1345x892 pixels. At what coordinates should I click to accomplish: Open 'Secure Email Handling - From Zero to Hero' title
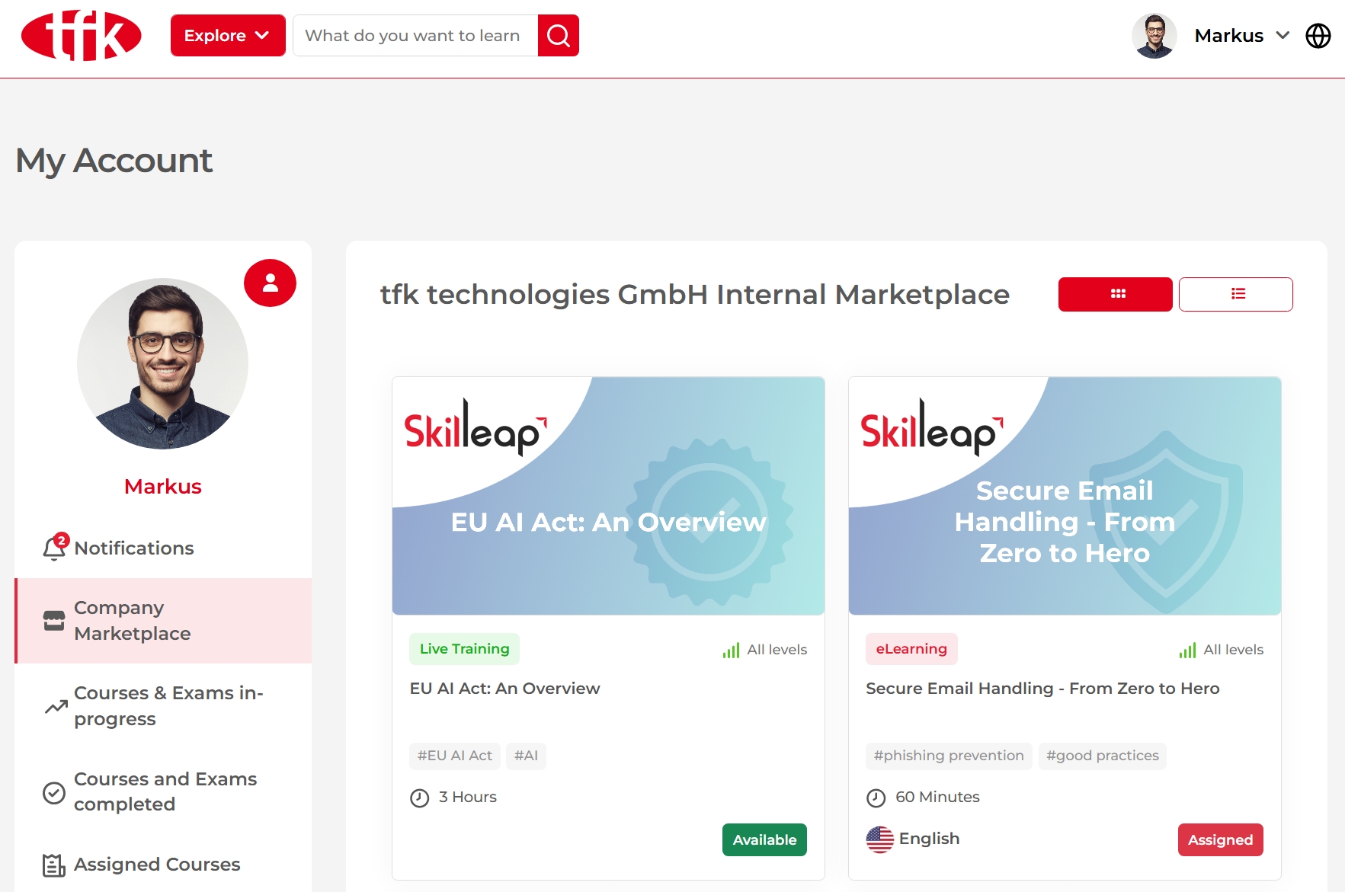click(x=1042, y=689)
